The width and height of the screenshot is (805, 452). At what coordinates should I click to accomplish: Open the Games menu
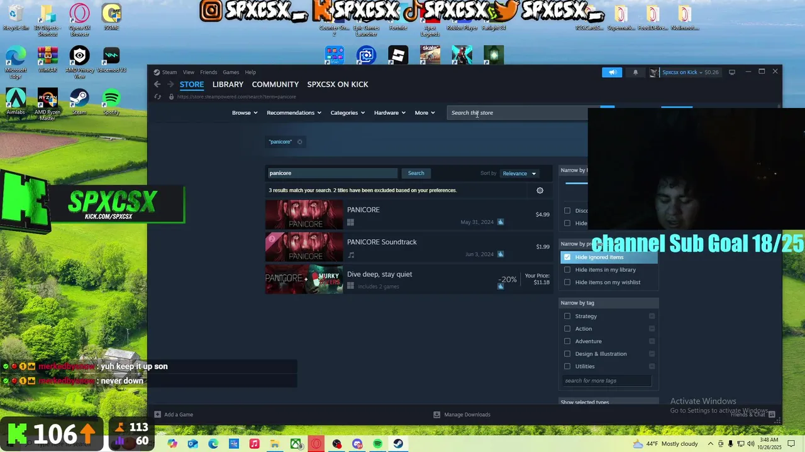click(x=231, y=72)
